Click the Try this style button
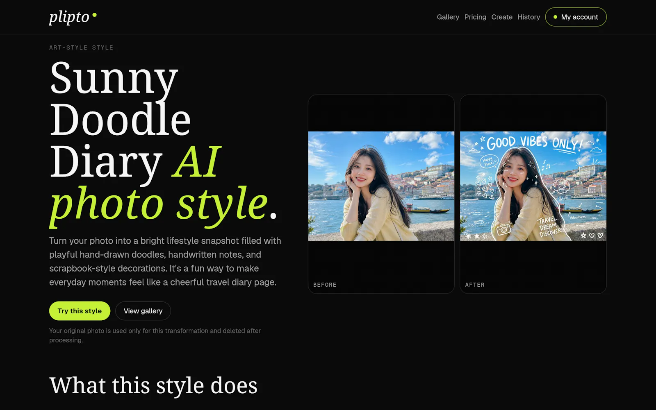Viewport: 656px width, 410px height. (80, 311)
